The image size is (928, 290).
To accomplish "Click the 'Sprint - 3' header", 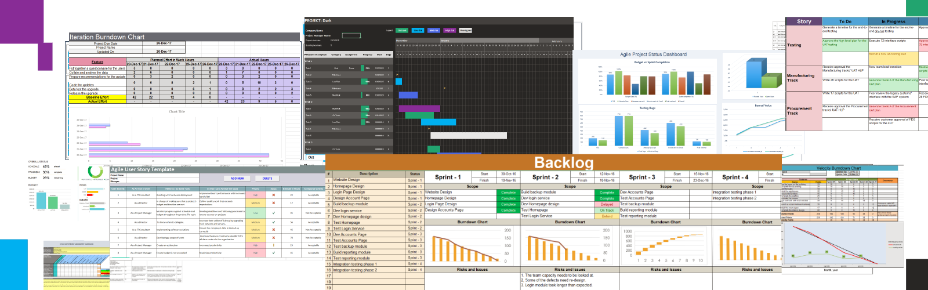I will click(642, 177).
